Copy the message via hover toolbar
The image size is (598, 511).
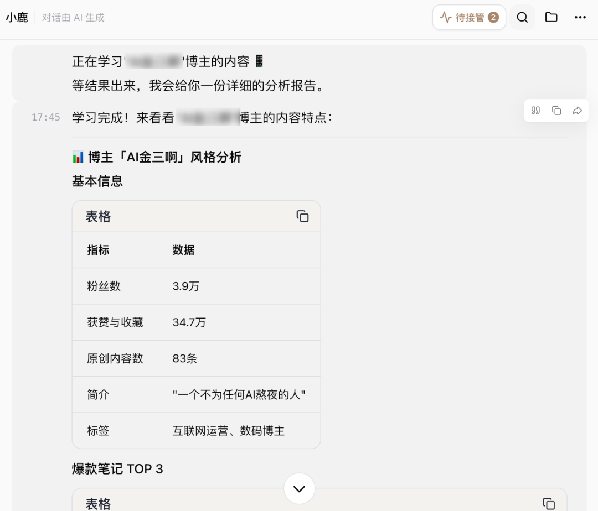pos(556,111)
